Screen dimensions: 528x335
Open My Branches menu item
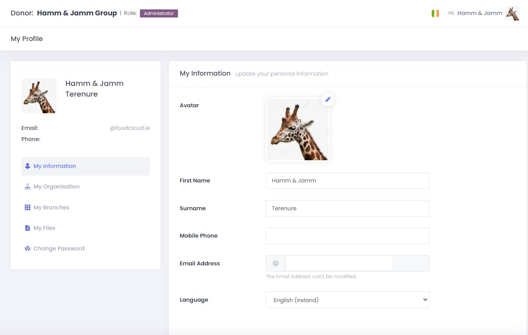coord(51,208)
